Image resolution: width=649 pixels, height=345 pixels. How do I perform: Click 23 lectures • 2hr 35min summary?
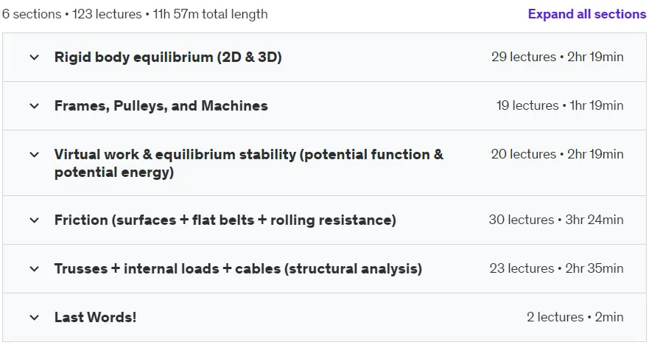pyautogui.click(x=556, y=268)
